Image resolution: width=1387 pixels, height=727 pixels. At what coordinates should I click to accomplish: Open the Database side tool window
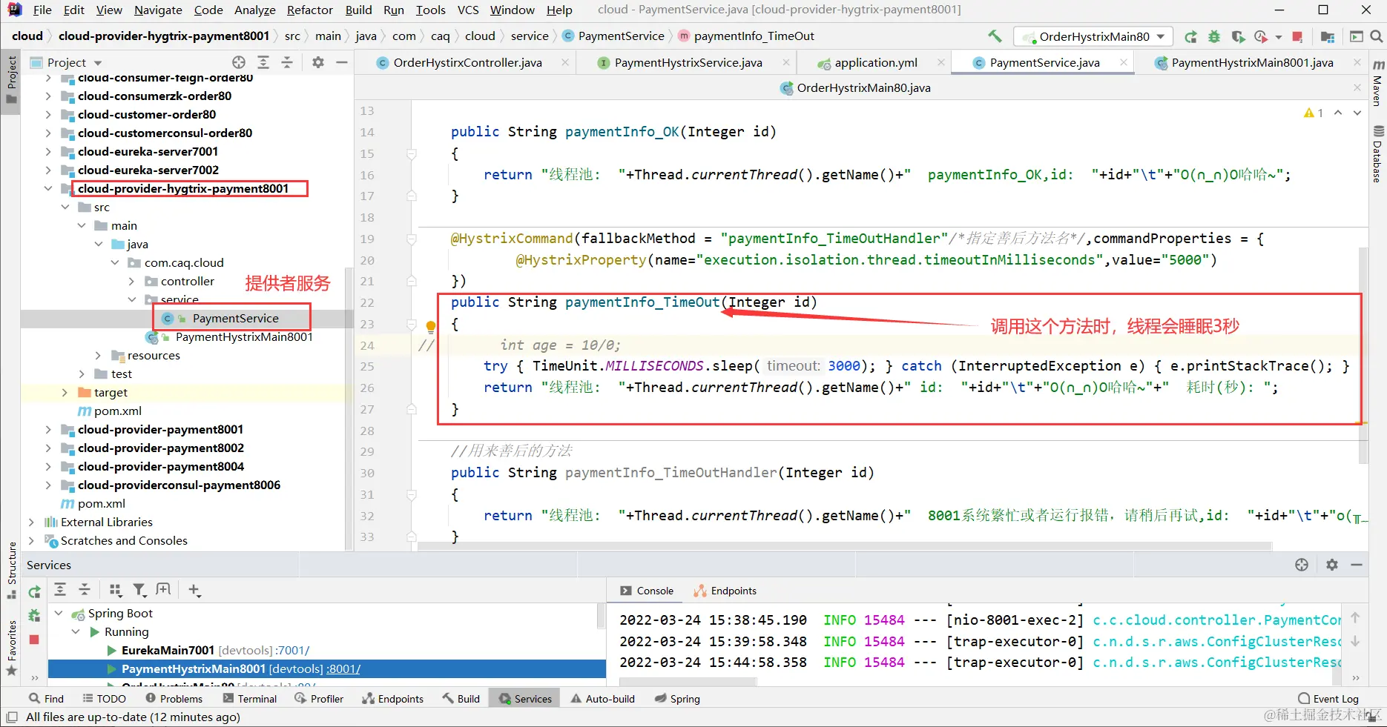pyautogui.click(x=1378, y=154)
